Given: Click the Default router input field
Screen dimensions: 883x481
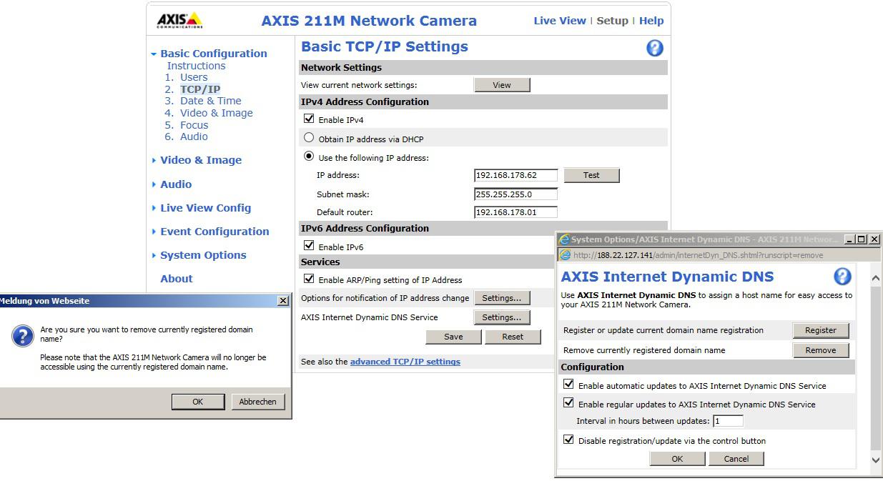Looking at the screenshot, I should (516, 212).
